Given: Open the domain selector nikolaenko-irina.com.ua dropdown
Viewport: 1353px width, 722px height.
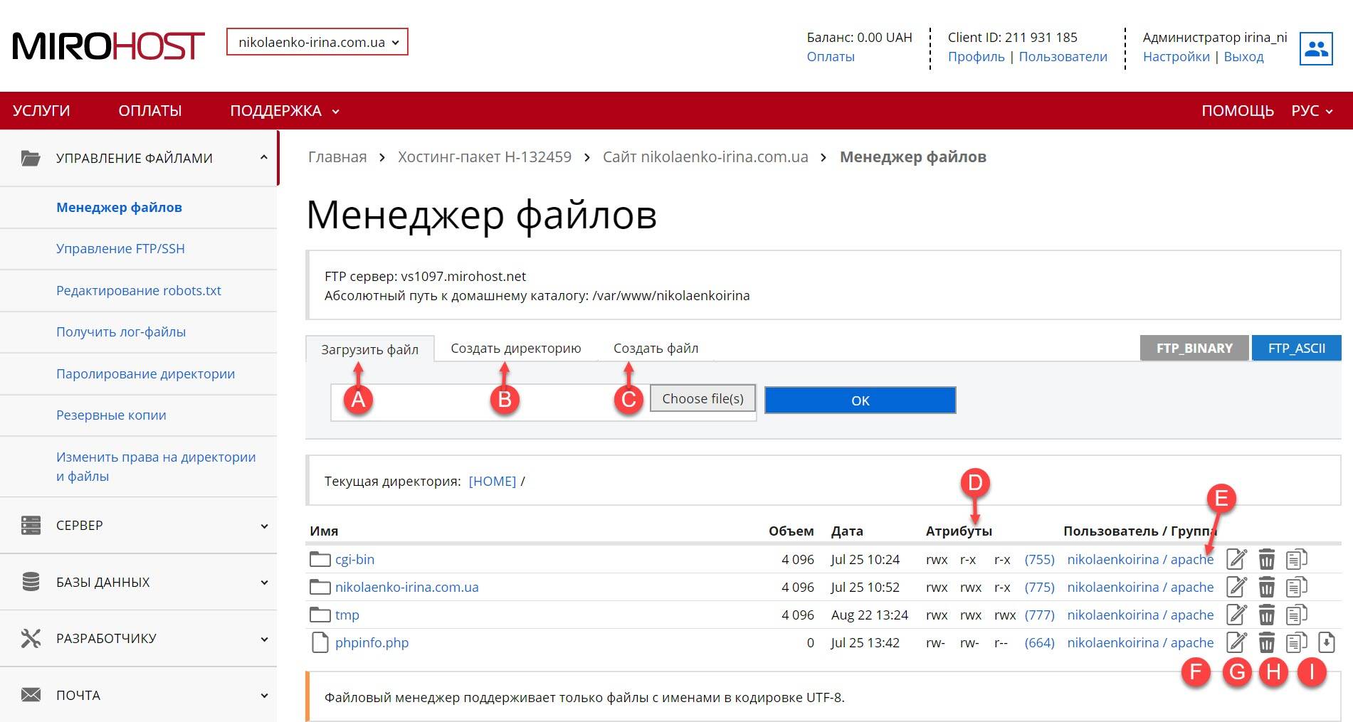Looking at the screenshot, I should coord(317,42).
